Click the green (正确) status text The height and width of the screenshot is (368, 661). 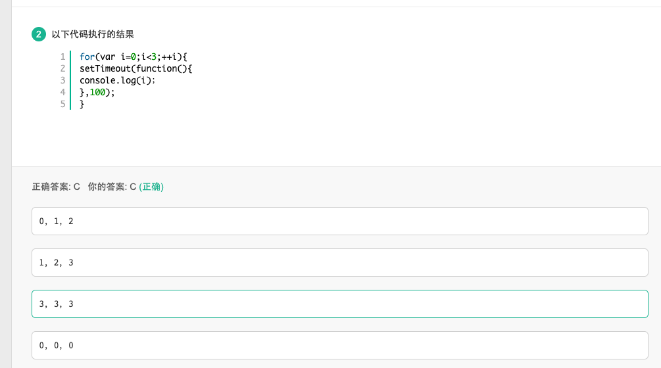point(151,187)
